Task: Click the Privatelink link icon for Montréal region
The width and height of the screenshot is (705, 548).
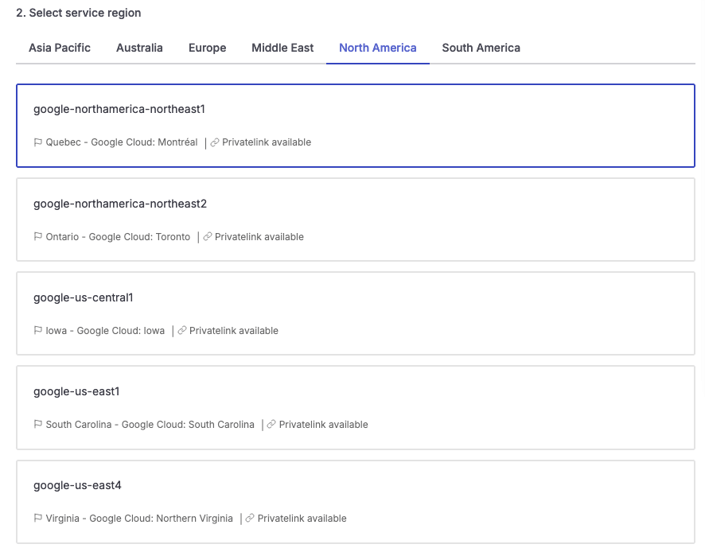Action: pos(213,142)
